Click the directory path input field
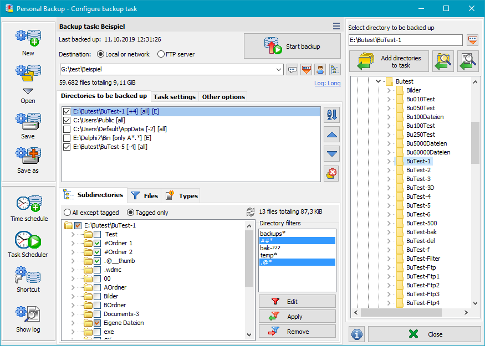485x346 pixels. coord(405,40)
